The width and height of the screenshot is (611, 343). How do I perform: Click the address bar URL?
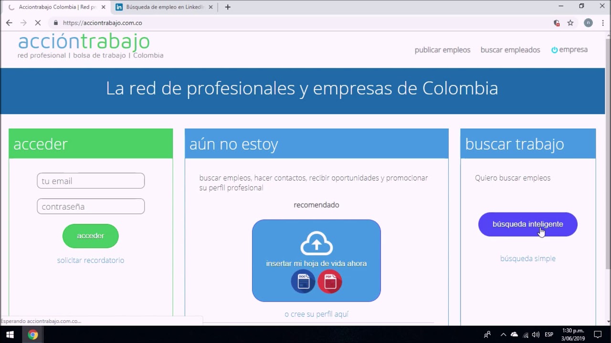[103, 23]
